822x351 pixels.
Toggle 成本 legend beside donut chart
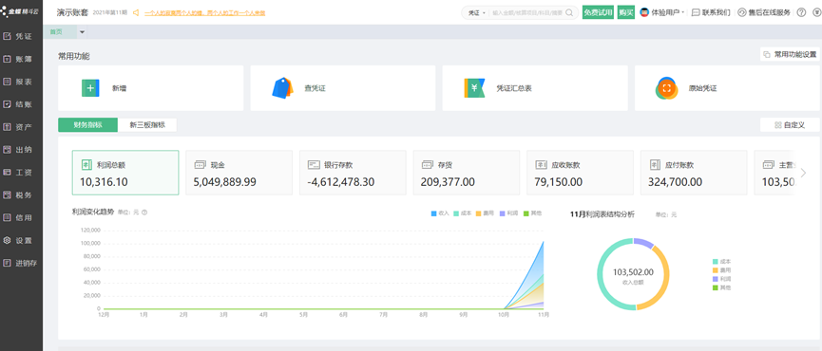[721, 261]
